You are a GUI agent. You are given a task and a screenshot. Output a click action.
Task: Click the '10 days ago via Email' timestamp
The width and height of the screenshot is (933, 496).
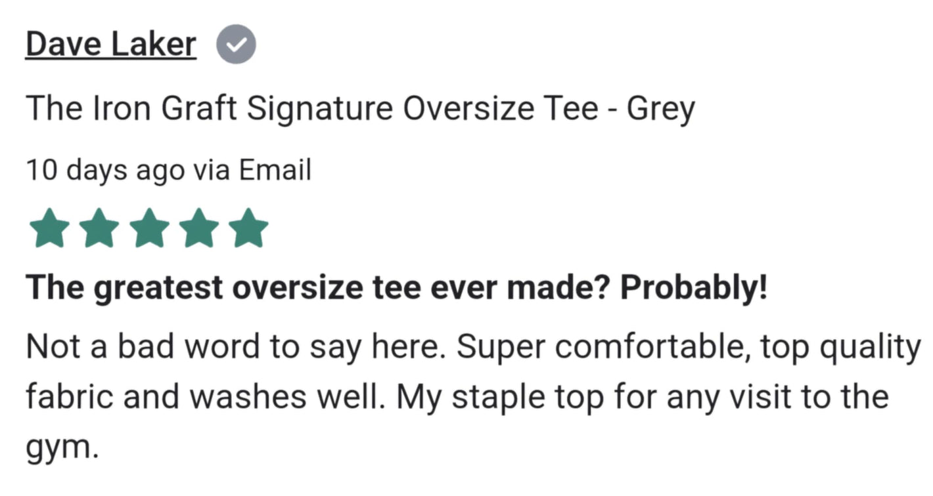(x=168, y=171)
